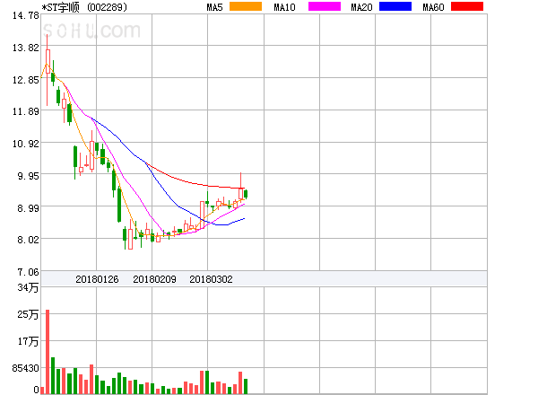538x395 pixels.
Task: Click the 8.02 price axis label
Action: pos(28,240)
